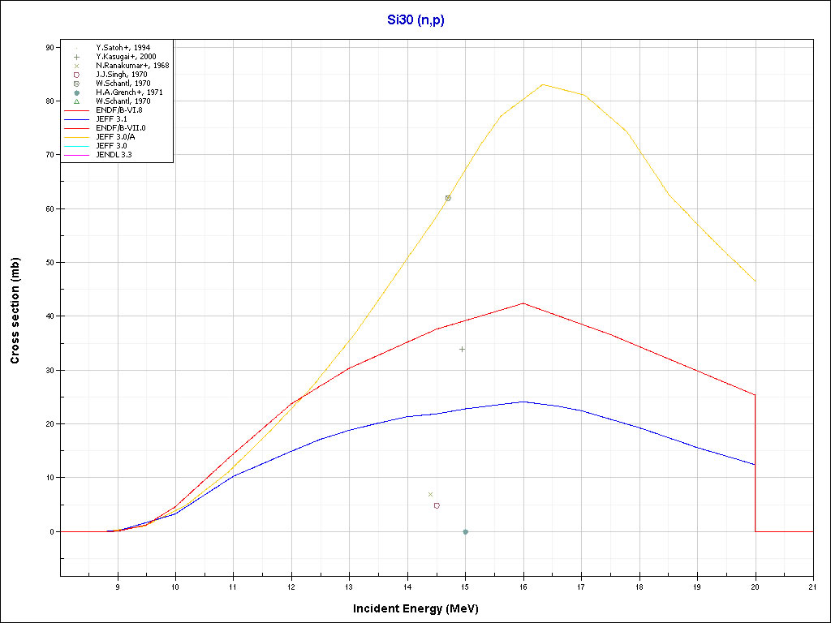Click the blue JEFF 3.1 line swatch in legend
The height and width of the screenshot is (623, 831).
pyautogui.click(x=76, y=118)
